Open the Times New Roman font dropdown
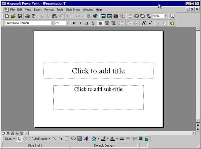 pyautogui.click(x=52, y=23)
